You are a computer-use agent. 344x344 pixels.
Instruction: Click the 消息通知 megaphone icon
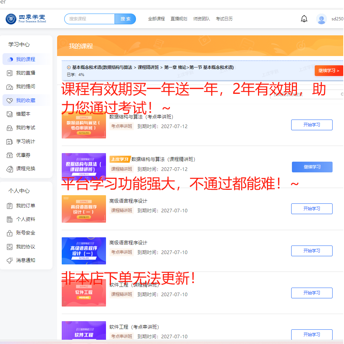[10, 260]
